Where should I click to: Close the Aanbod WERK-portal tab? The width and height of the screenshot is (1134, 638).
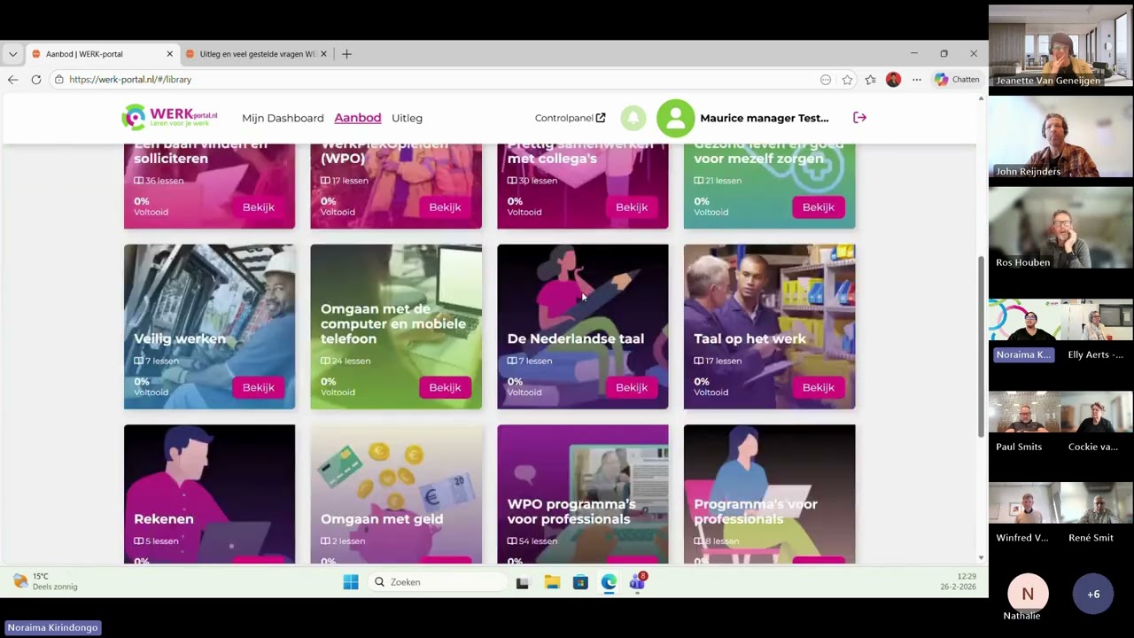tap(169, 54)
